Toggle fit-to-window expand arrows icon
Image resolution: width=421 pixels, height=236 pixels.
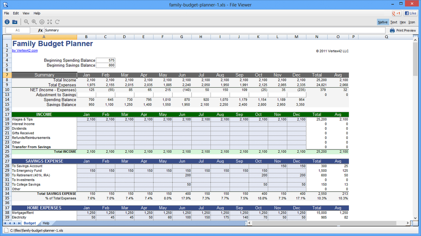pyautogui.click(x=50, y=22)
